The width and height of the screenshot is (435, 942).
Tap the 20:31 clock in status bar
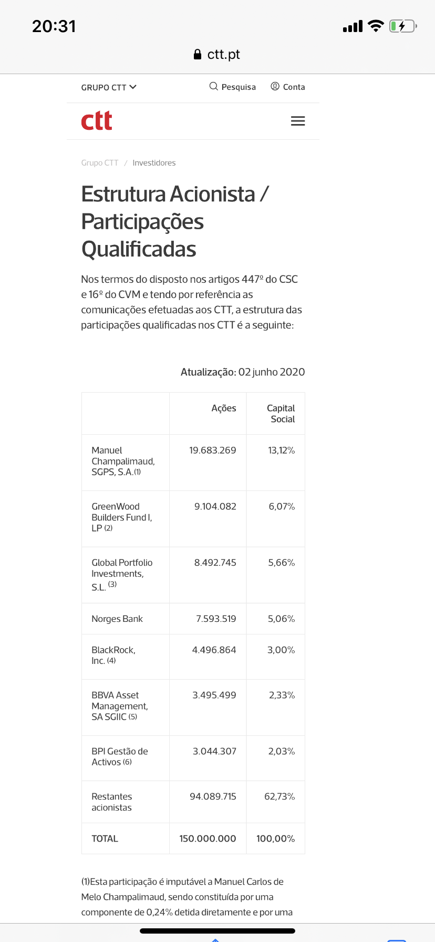[x=54, y=26]
